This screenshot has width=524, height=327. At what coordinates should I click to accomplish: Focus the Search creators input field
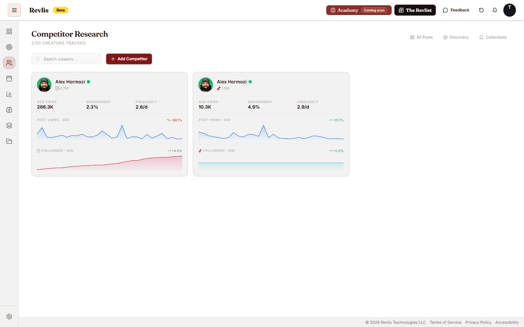click(x=67, y=59)
